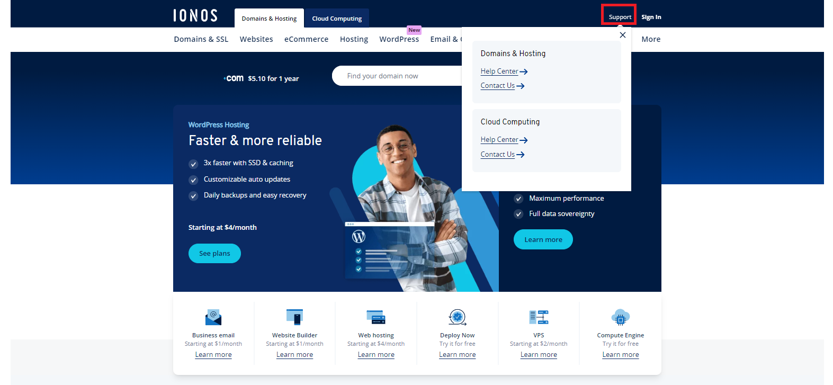
Task: Open the Websites menu
Action: pos(256,39)
